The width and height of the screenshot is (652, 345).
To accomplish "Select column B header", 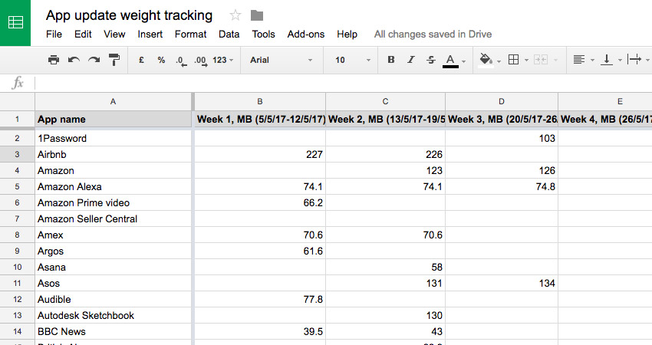I will point(260,101).
